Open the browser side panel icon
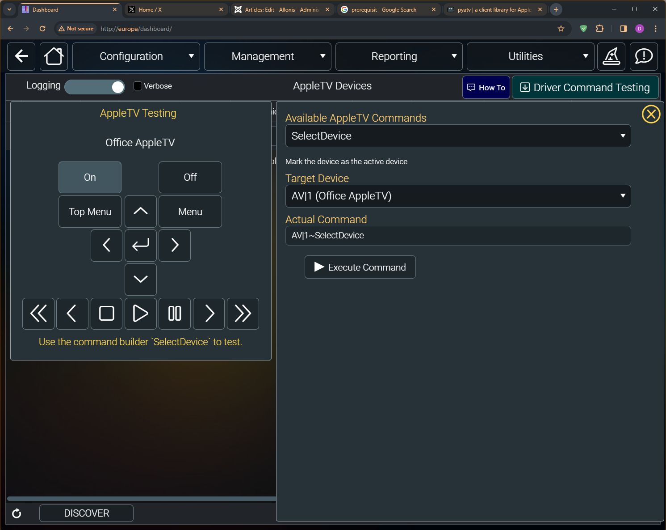This screenshot has height=530, width=666. (x=623, y=29)
